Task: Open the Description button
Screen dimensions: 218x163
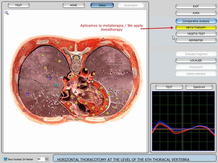Action: point(131,5)
